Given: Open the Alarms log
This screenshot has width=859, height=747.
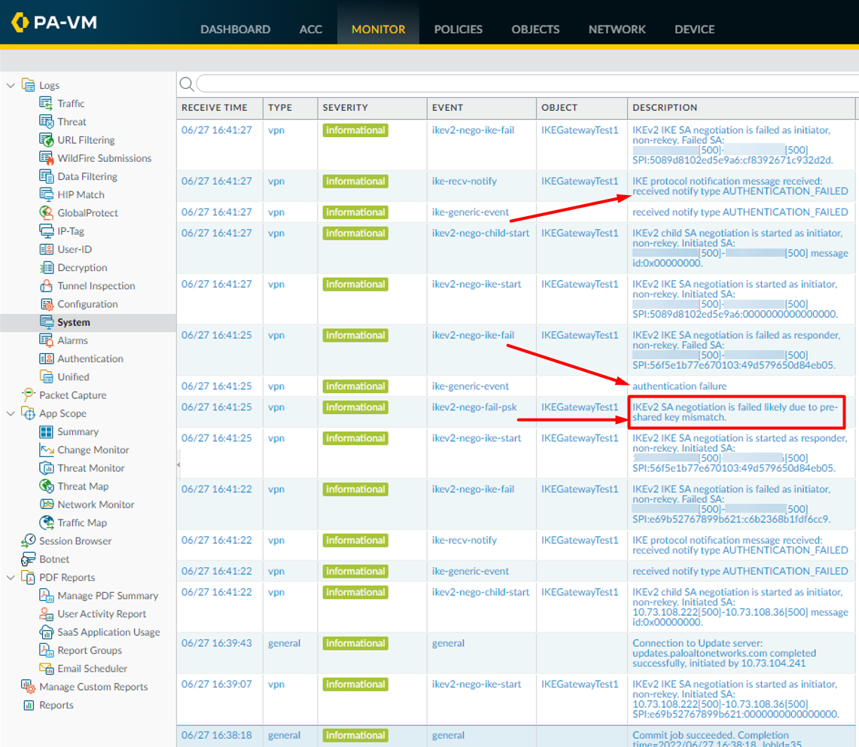Looking at the screenshot, I should (x=72, y=340).
